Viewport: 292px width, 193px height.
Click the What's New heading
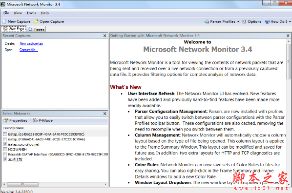coord(125,87)
